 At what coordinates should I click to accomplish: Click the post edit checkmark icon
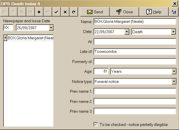click(56, 12)
